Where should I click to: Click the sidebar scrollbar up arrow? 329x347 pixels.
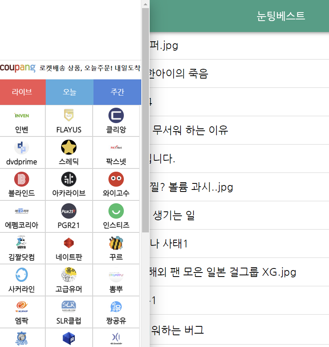(x=145, y=4)
